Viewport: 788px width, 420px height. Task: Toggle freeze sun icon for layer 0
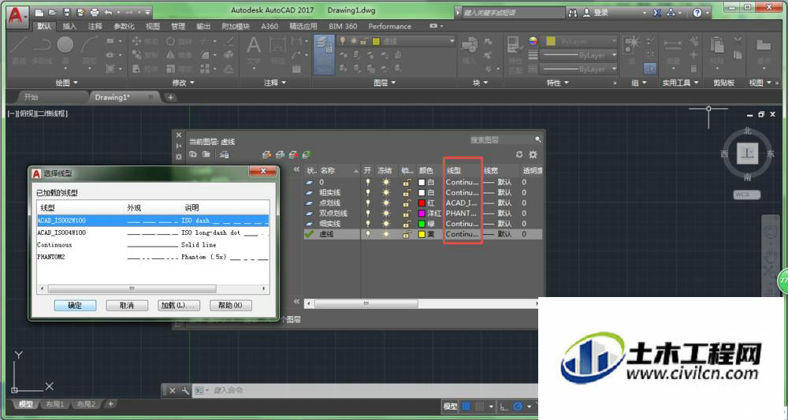386,182
